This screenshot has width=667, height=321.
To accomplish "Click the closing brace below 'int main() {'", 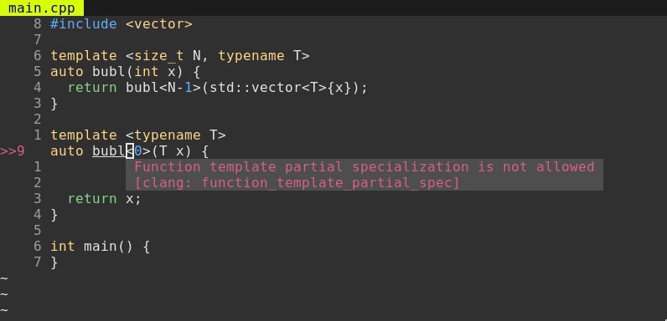I will pos(54,262).
